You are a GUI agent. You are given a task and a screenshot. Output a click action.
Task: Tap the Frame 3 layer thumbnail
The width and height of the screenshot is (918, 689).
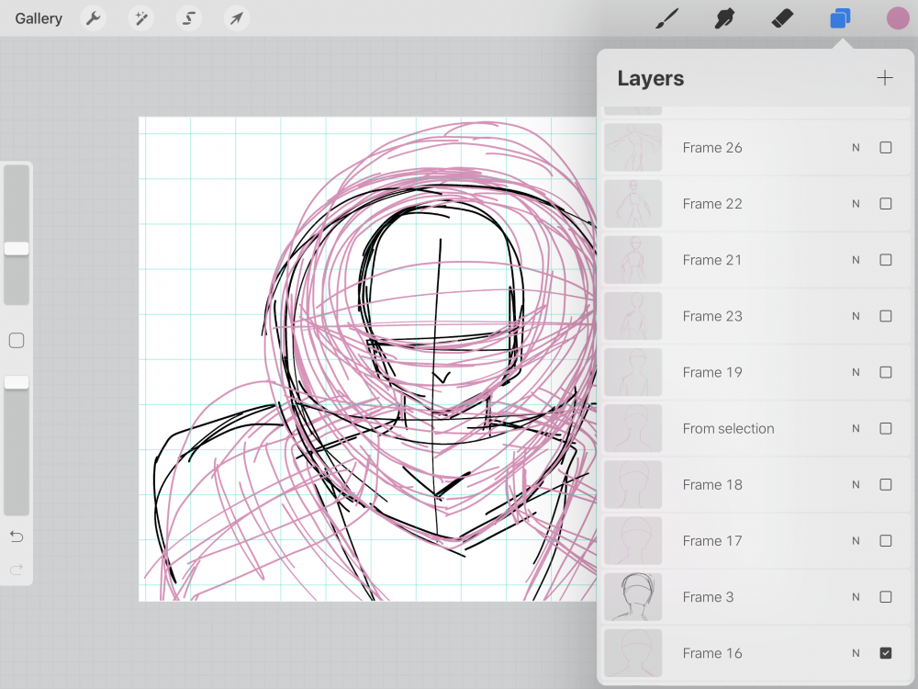633,597
